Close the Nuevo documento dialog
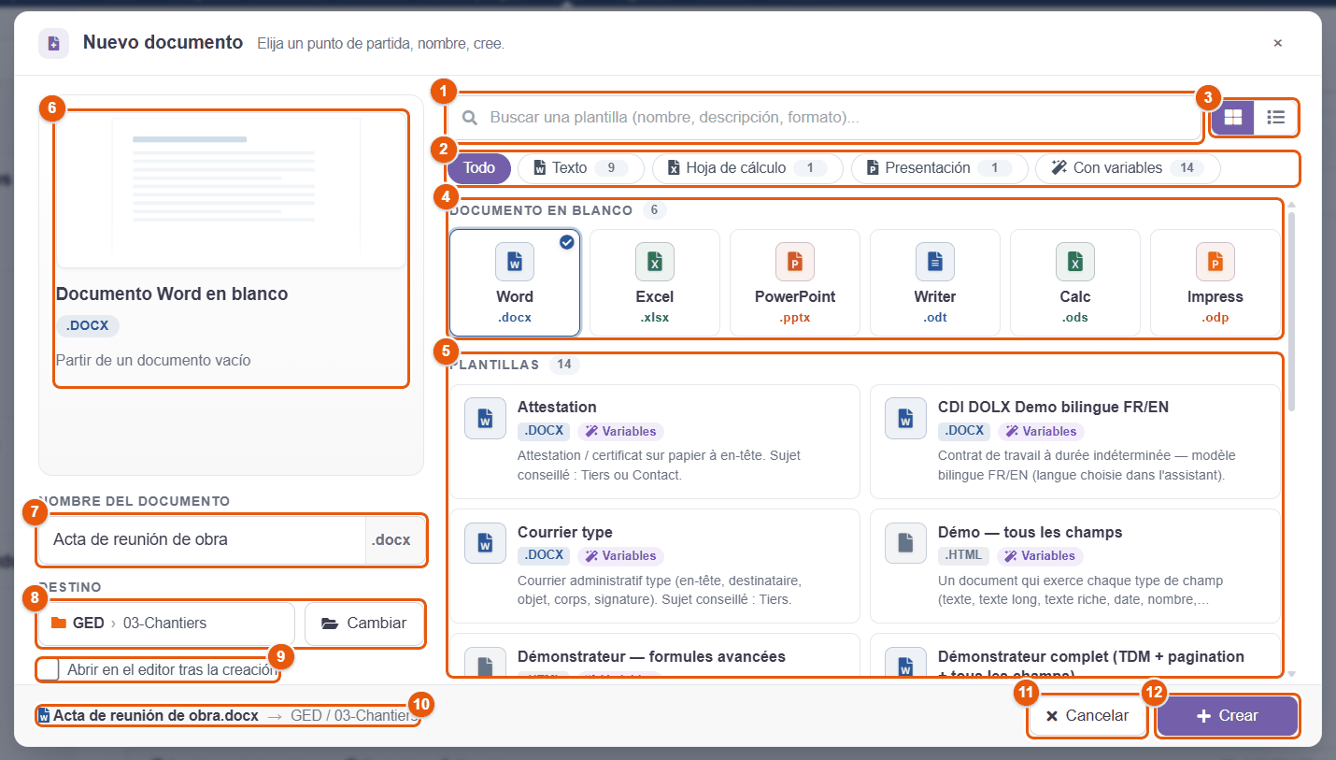 1277,43
